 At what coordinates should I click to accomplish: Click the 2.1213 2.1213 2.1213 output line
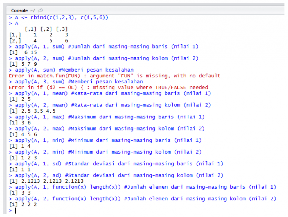46,181
